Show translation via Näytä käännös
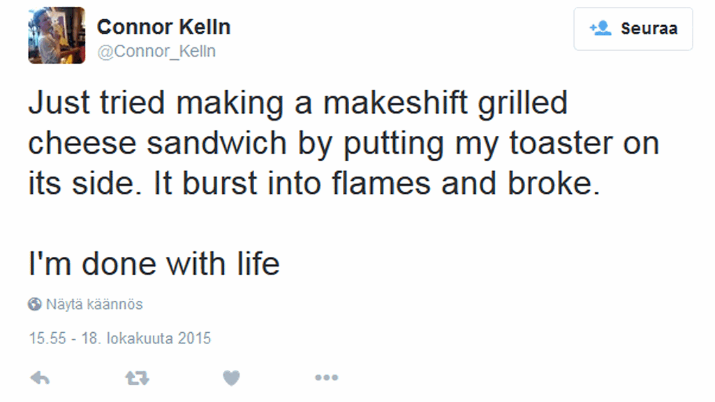 pyautogui.click(x=94, y=304)
